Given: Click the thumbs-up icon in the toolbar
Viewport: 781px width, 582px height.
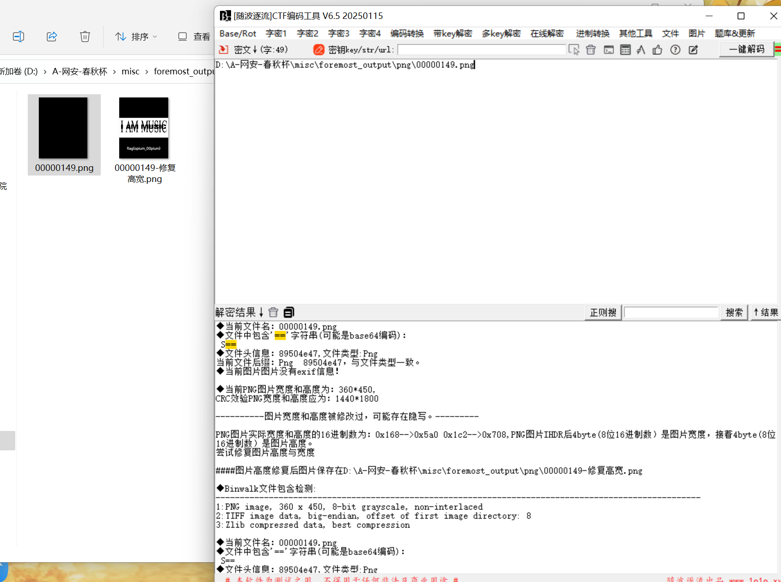Looking at the screenshot, I should click(657, 50).
